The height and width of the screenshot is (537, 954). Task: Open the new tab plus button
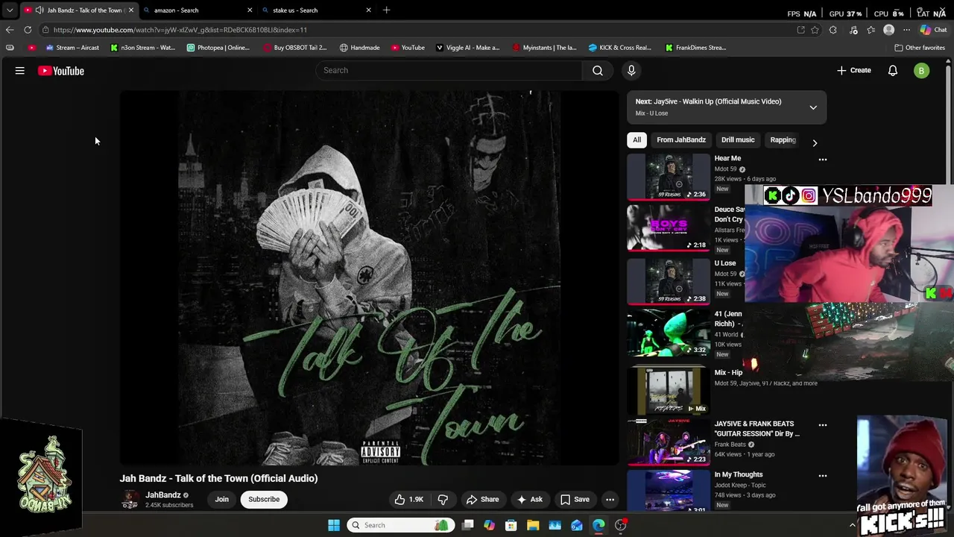coord(386,10)
